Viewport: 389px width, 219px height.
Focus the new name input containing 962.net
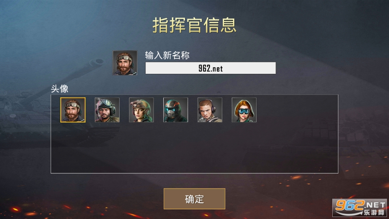[210, 68]
